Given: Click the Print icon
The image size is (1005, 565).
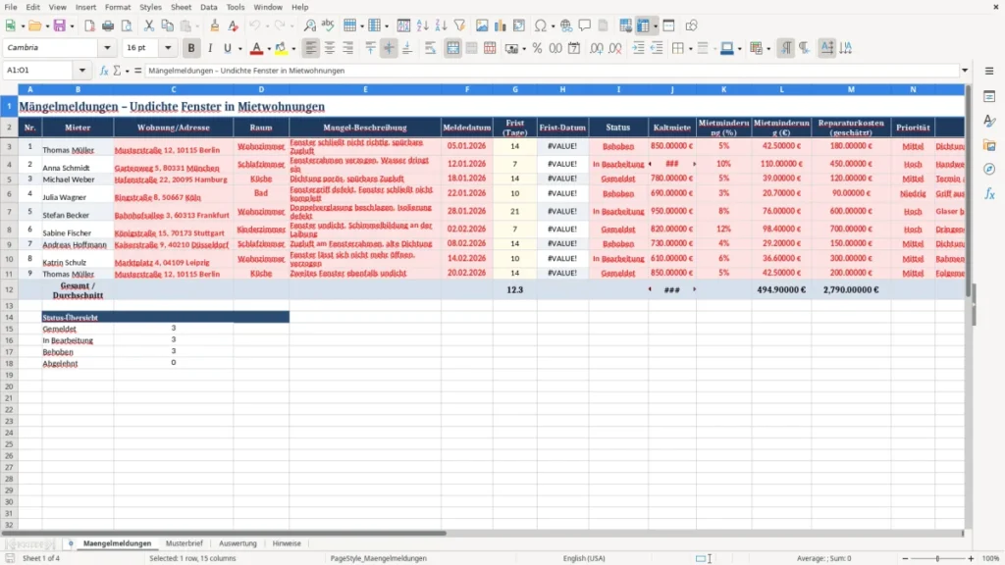Looking at the screenshot, I should point(108,26).
